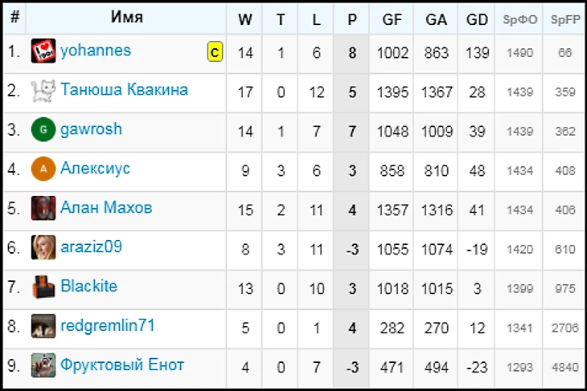Screen dimensions: 587x391
Task: Sort by P points column header
Action: click(x=351, y=20)
